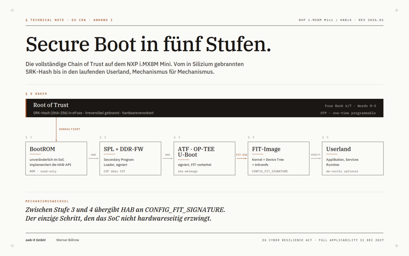Screen dimensions: 409x256
Task: Click the 'OTP · one-time programmable' text
Action: click(348, 113)
